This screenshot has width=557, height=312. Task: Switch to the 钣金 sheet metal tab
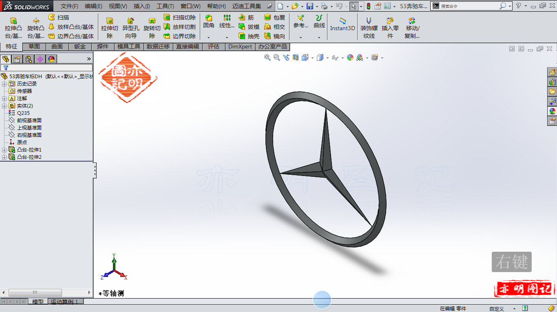click(80, 46)
